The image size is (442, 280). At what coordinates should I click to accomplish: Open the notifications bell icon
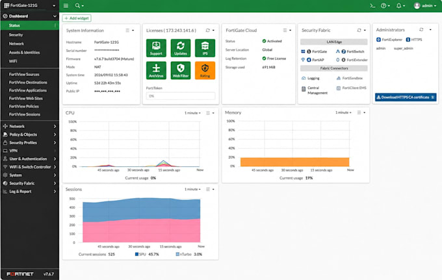tap(398, 6)
